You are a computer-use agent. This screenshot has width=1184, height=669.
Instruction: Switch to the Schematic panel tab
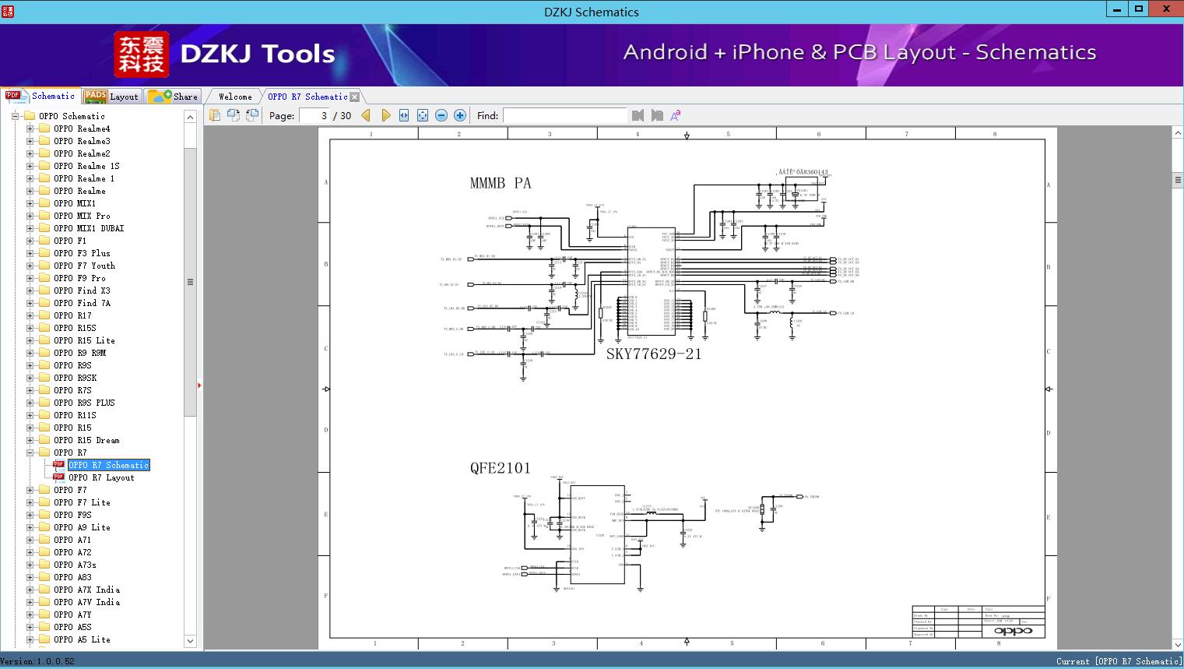click(x=40, y=96)
